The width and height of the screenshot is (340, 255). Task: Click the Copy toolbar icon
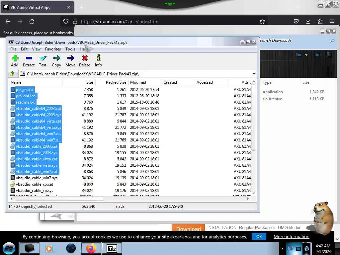pyautogui.click(x=56, y=61)
